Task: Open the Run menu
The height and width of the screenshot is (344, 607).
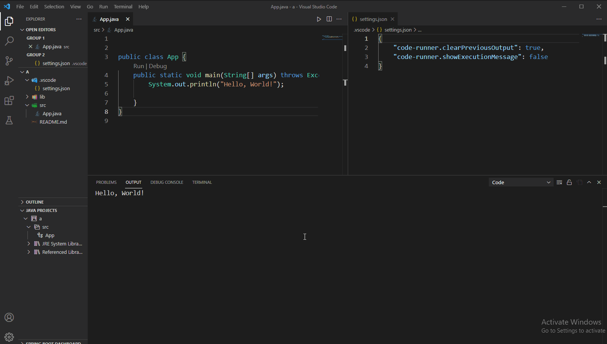Action: [103, 6]
